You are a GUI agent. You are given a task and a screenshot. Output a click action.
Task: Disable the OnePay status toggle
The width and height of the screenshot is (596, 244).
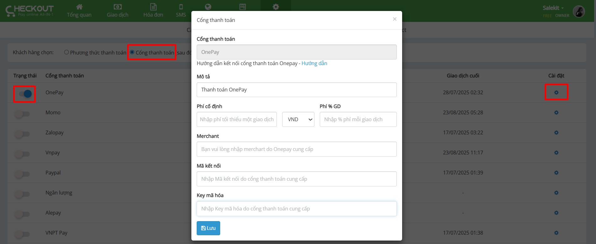coord(25,94)
